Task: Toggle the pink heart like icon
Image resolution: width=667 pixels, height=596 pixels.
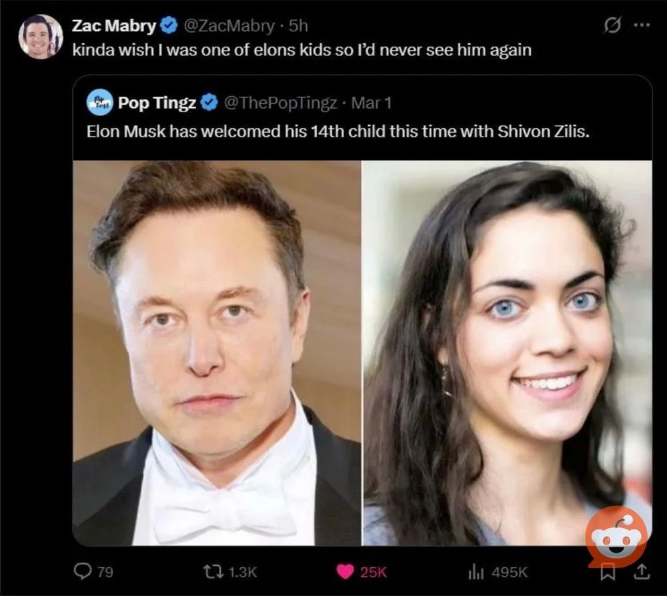Action: click(x=345, y=572)
